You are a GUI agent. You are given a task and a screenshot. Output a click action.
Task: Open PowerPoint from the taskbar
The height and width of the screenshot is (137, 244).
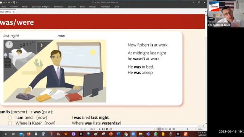(111, 134)
